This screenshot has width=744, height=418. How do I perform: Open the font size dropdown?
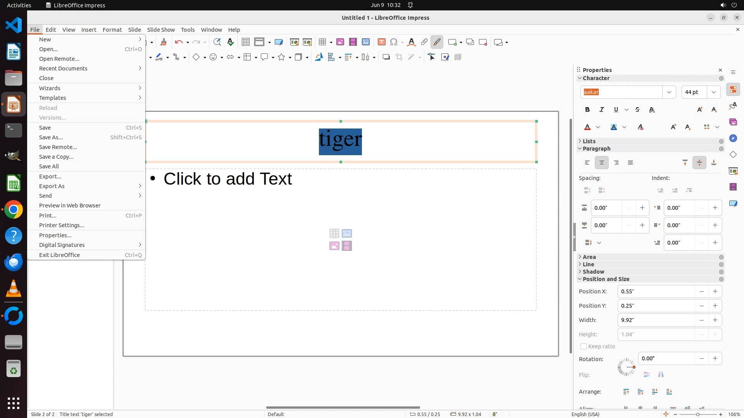(x=713, y=92)
